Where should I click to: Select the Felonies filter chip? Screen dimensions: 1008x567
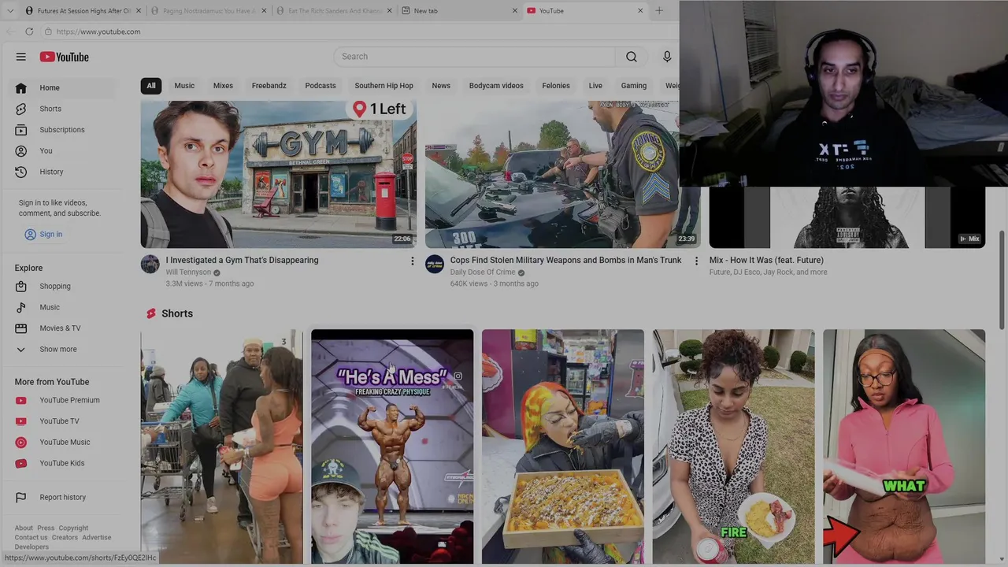pyautogui.click(x=556, y=86)
